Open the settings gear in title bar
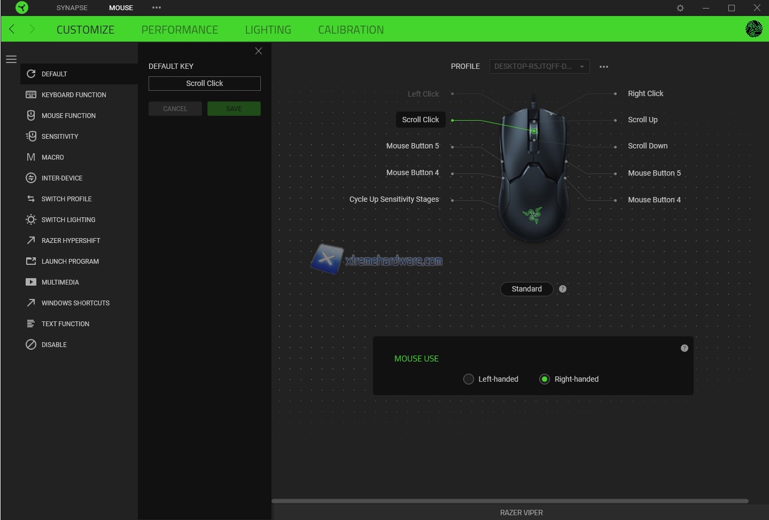Viewport: 769px width, 520px height. (x=680, y=8)
